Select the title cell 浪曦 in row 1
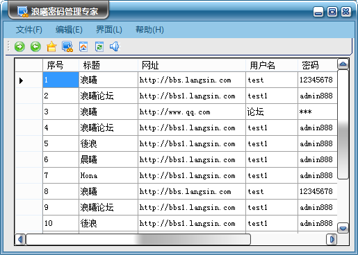The width and height of the screenshot is (358, 255). (108, 80)
